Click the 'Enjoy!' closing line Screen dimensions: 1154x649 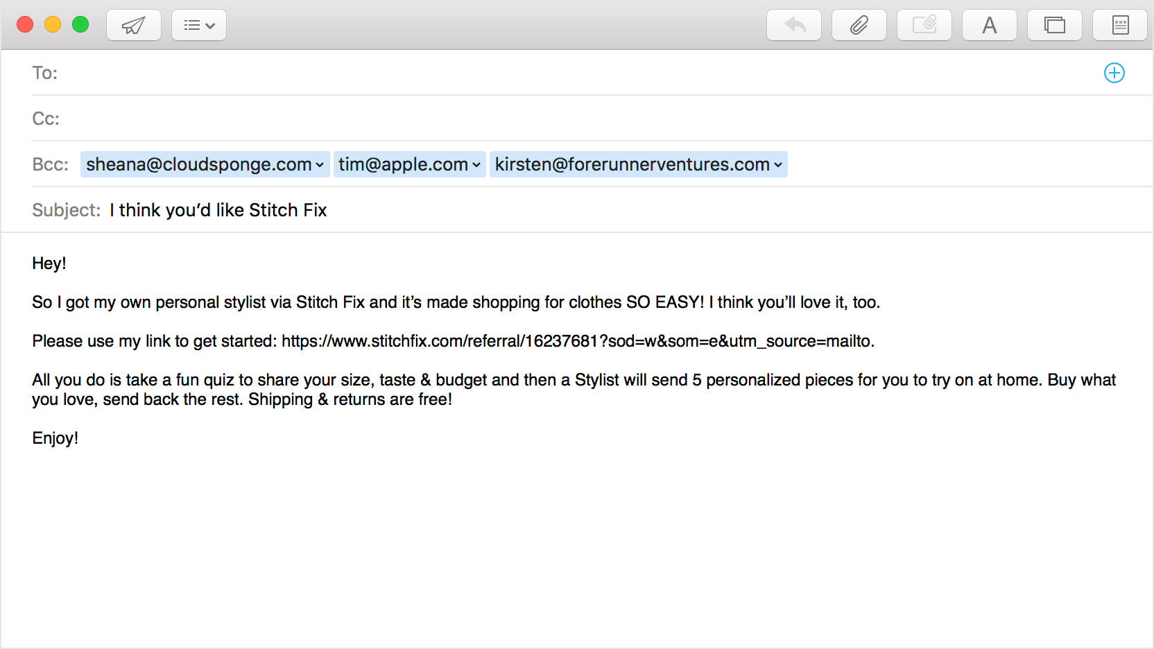(55, 438)
